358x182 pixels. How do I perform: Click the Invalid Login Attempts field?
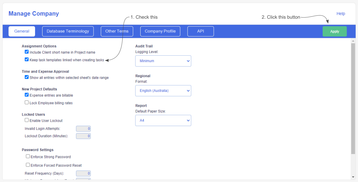click(x=83, y=128)
